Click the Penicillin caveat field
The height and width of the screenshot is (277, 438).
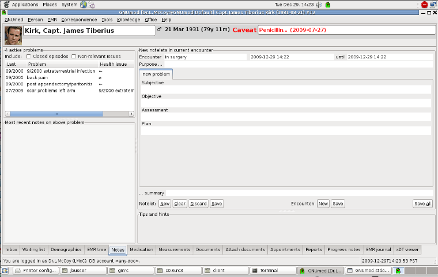tap(346, 30)
